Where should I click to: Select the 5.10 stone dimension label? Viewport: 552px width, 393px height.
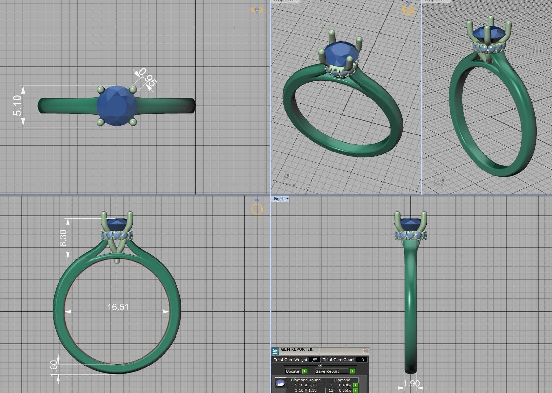[17, 105]
